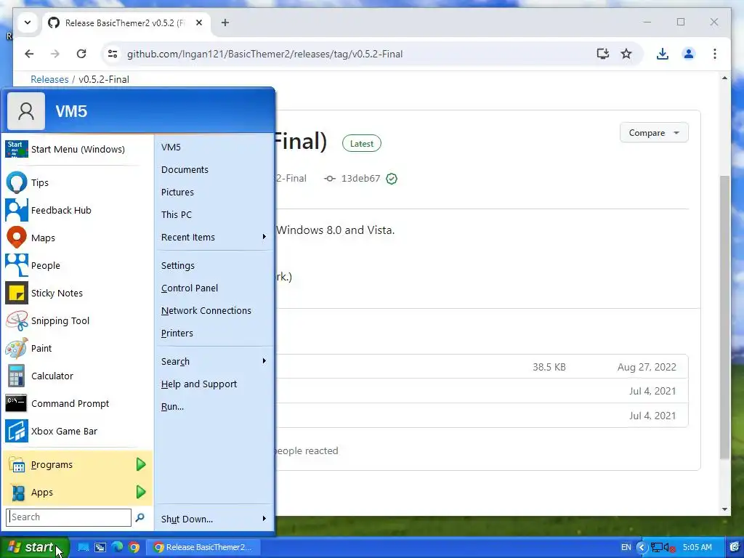Image resolution: width=744 pixels, height=558 pixels.
Task: Click show desktop icon on taskbar
Action: (83, 547)
